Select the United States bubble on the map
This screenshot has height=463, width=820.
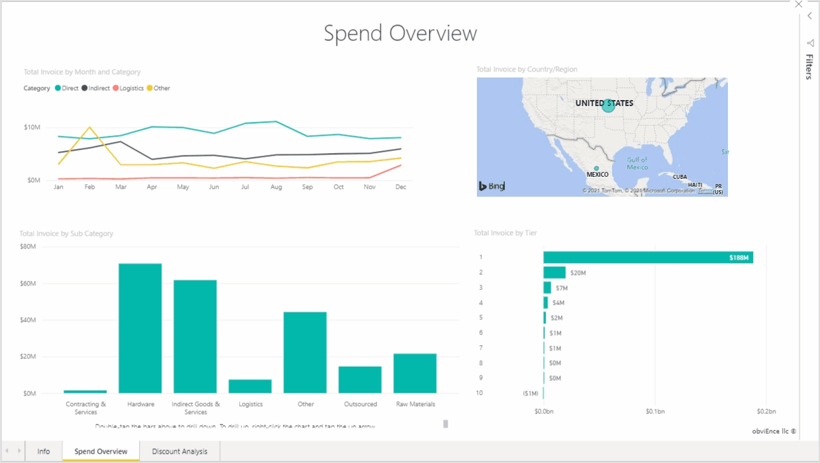pos(608,105)
